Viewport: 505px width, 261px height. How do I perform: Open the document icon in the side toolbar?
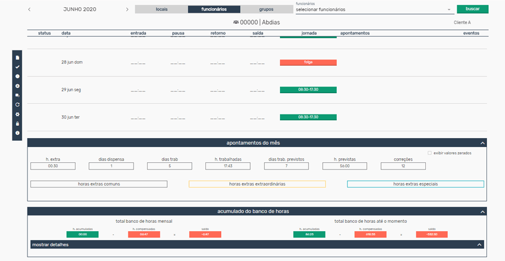click(x=17, y=58)
